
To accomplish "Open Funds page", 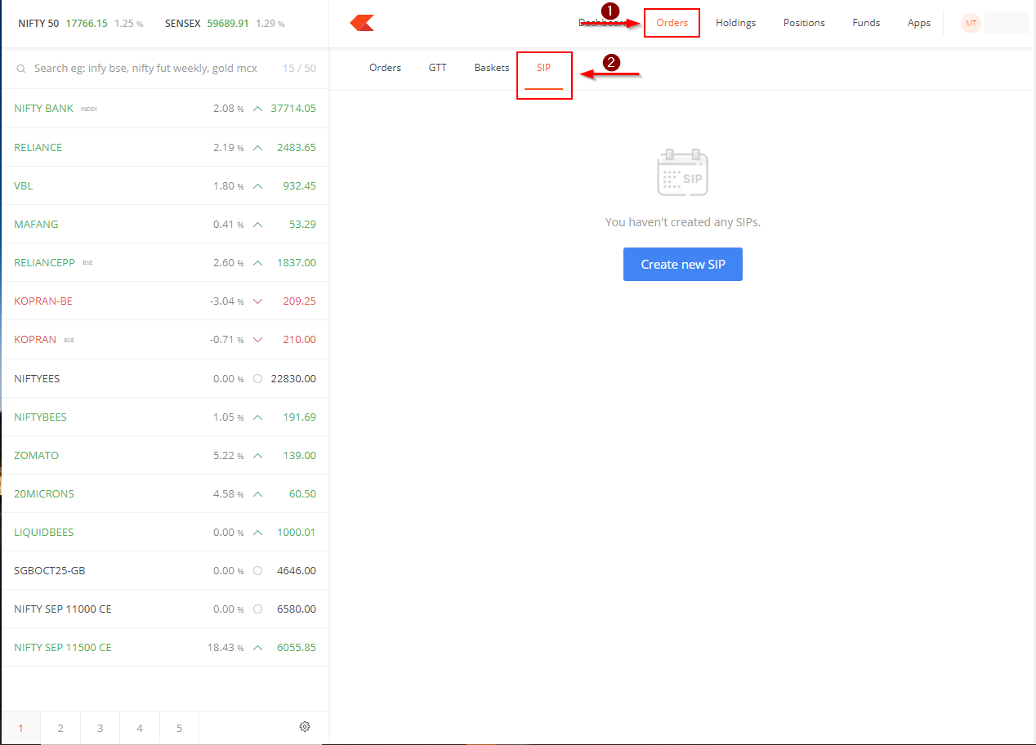I will tap(866, 23).
